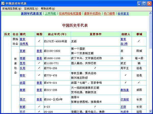Click the 阳城 capital cell

[x=139, y=51]
